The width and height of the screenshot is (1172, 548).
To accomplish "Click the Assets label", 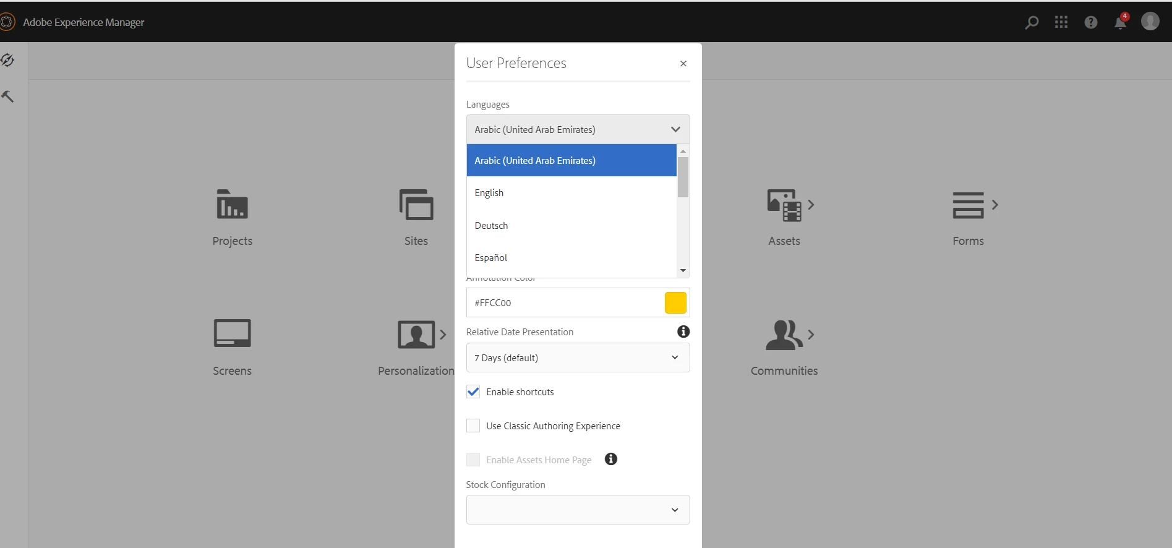I will tap(784, 241).
